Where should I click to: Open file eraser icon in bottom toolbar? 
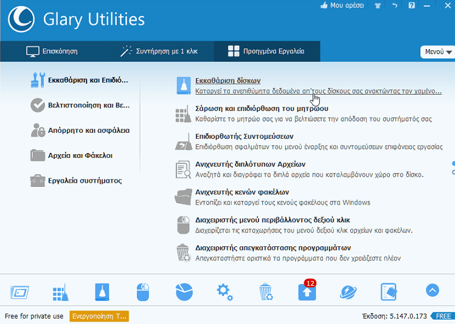(x=389, y=292)
